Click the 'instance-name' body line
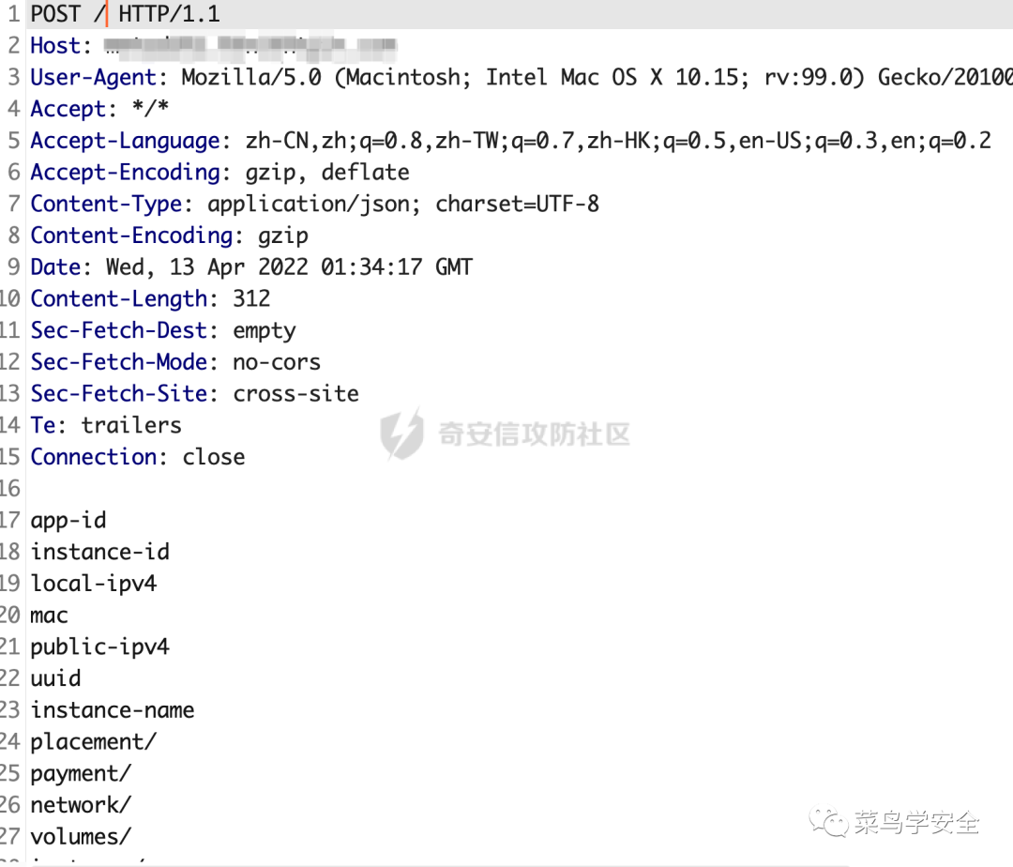The image size is (1013, 867). (x=113, y=710)
